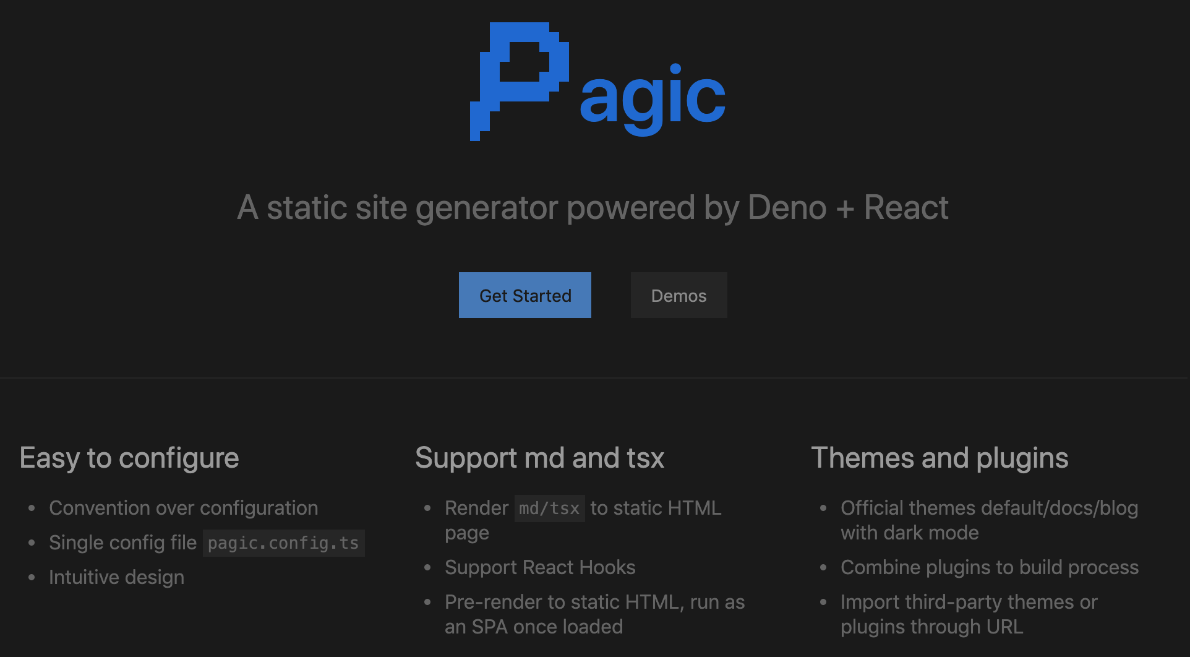
Task: Select the Support React Hooks bullet
Action: [x=539, y=567]
